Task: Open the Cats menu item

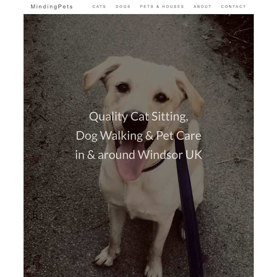Action: [99, 7]
